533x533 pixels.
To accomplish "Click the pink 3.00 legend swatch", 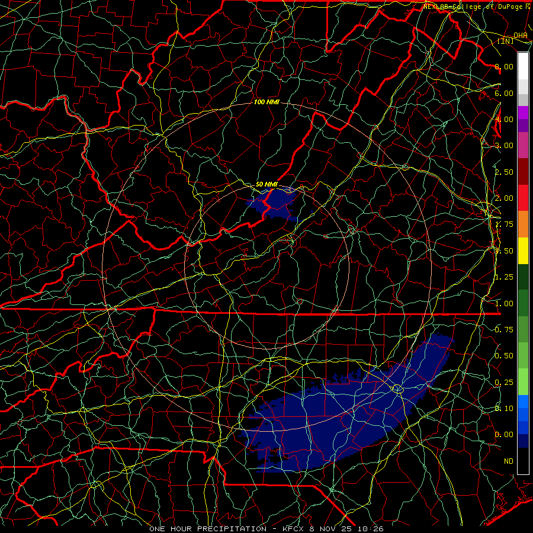I will tap(523, 145).
